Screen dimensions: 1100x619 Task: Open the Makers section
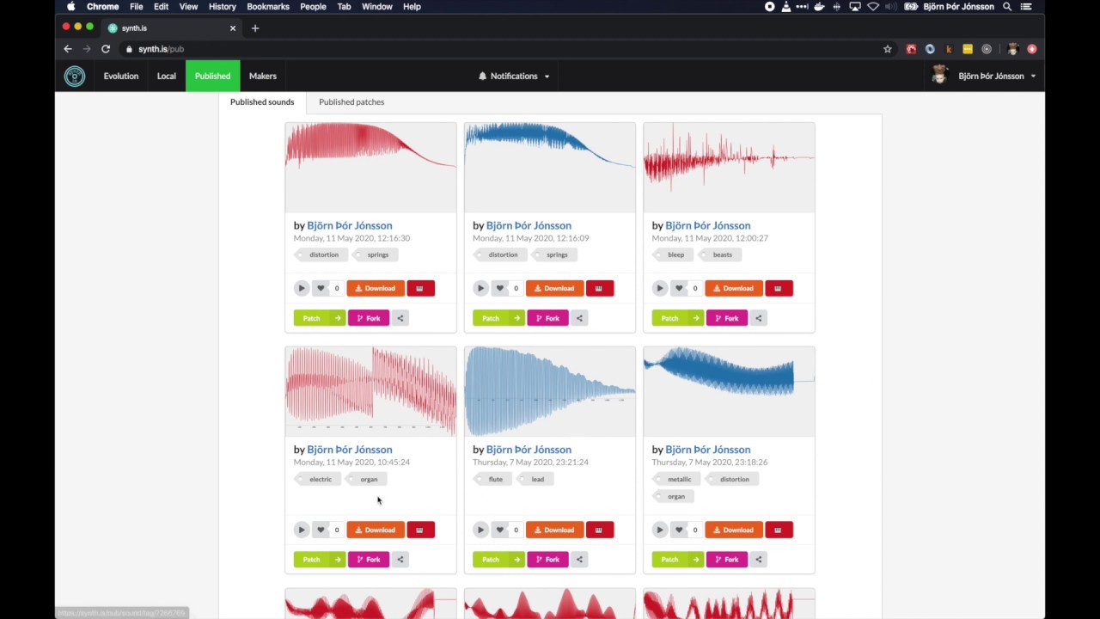(263, 77)
